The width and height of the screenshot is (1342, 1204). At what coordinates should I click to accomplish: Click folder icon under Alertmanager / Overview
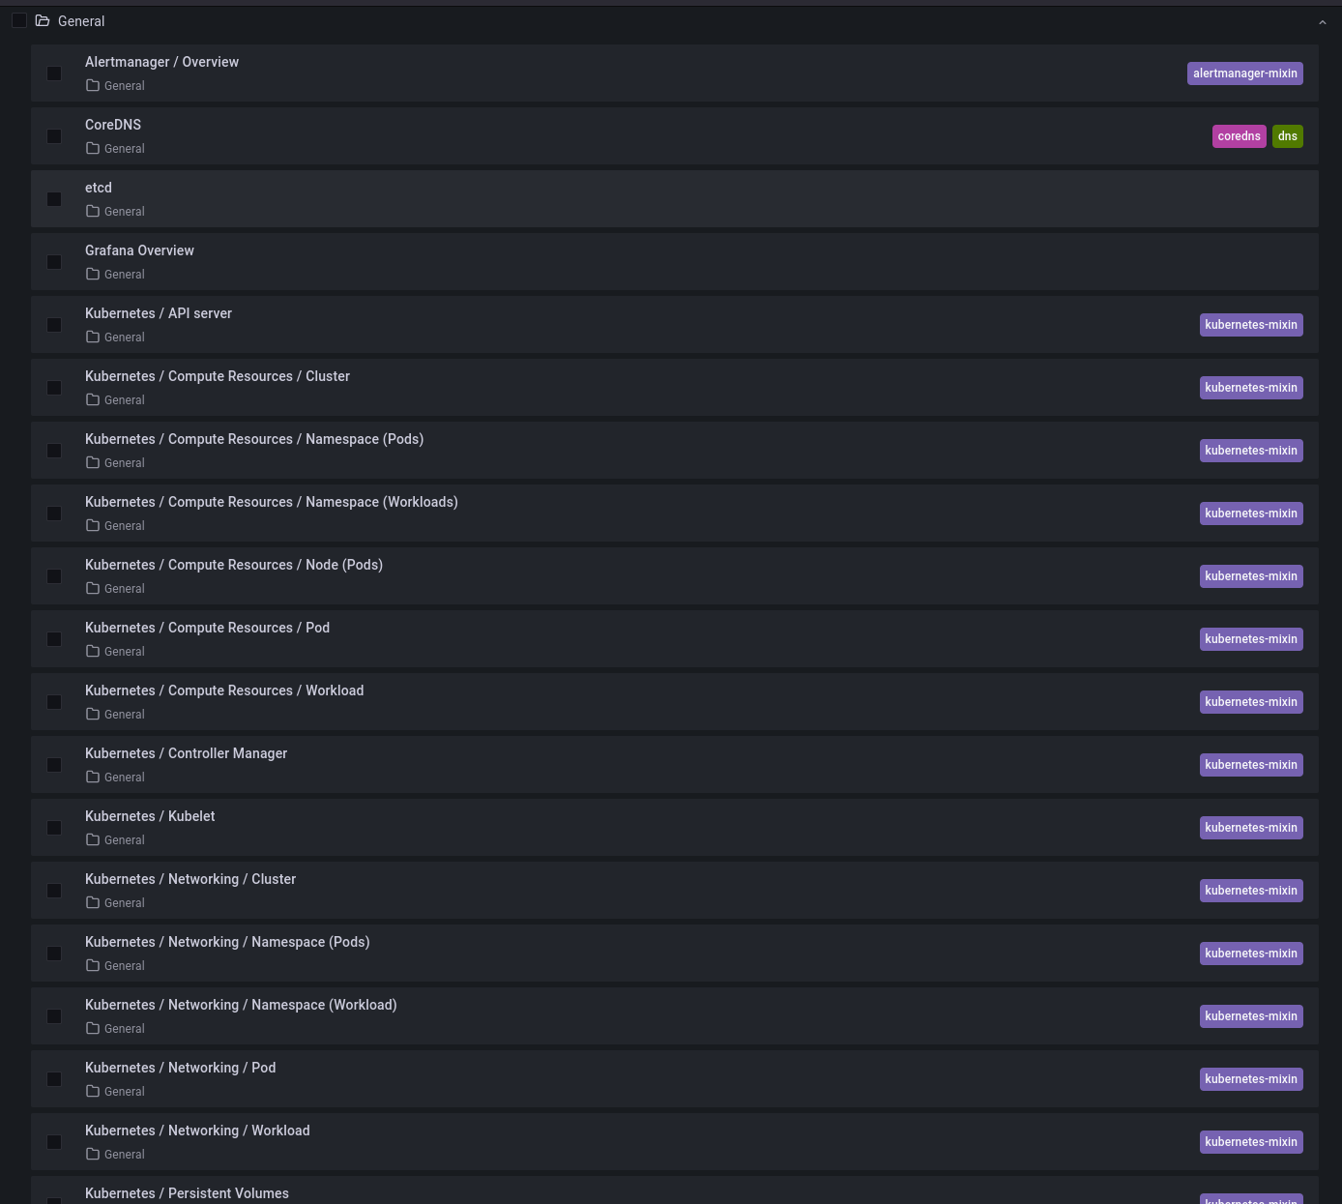point(93,85)
